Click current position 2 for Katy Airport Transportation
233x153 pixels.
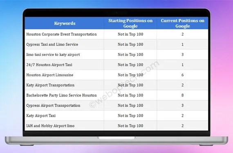pyautogui.click(x=182, y=85)
